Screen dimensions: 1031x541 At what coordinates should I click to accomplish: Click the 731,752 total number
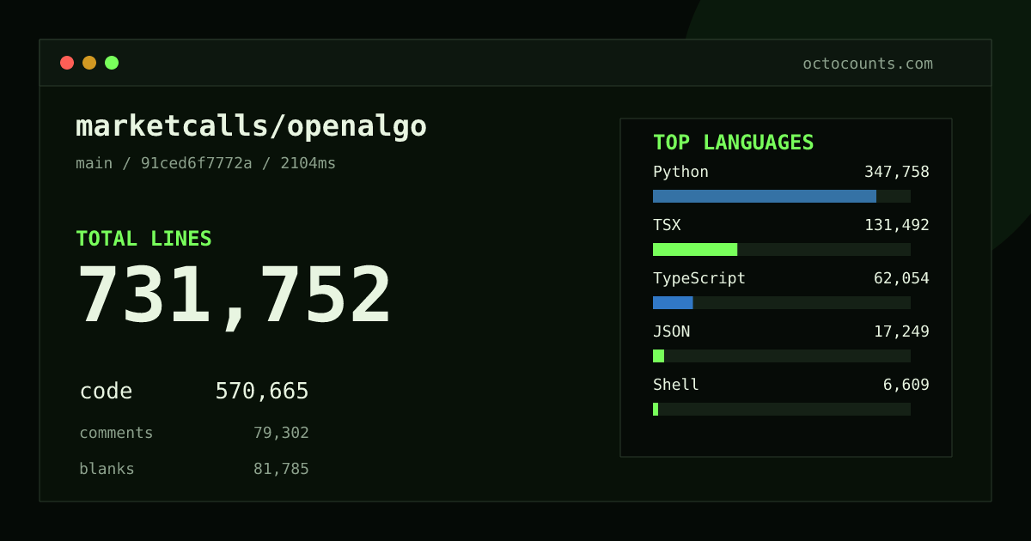[x=234, y=297]
